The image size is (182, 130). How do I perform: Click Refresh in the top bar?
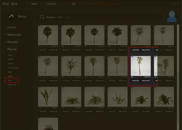(52, 4)
